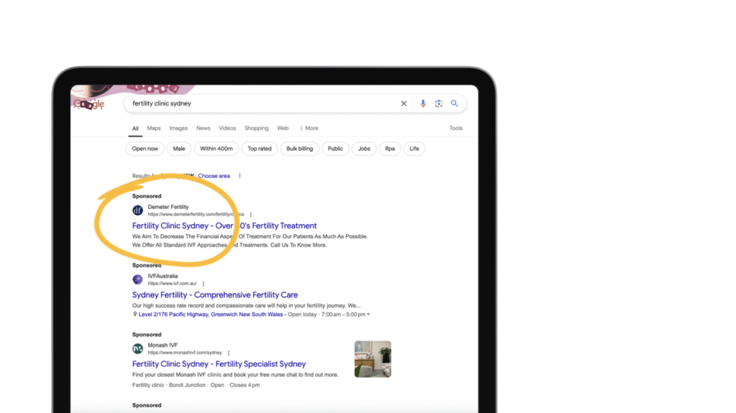Open three-dot menu beside Choose area
The height and width of the screenshot is (413, 736).
(x=240, y=176)
